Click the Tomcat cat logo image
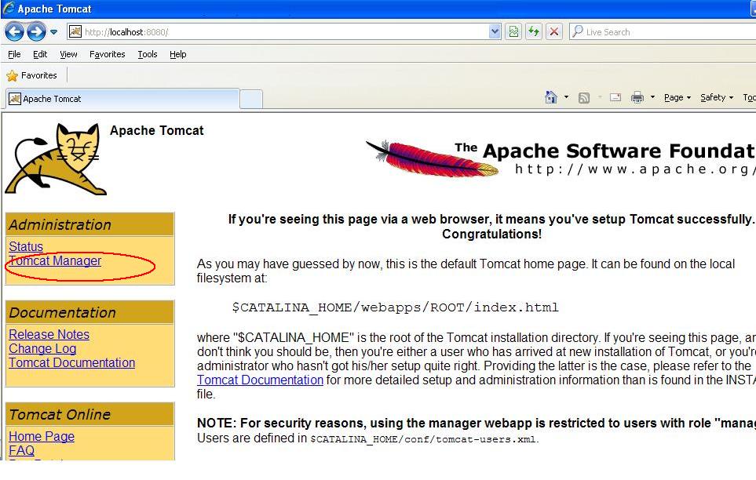The width and height of the screenshot is (756, 480). point(54,159)
